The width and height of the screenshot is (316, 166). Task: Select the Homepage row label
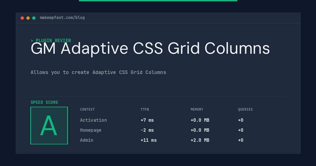pos(91,130)
